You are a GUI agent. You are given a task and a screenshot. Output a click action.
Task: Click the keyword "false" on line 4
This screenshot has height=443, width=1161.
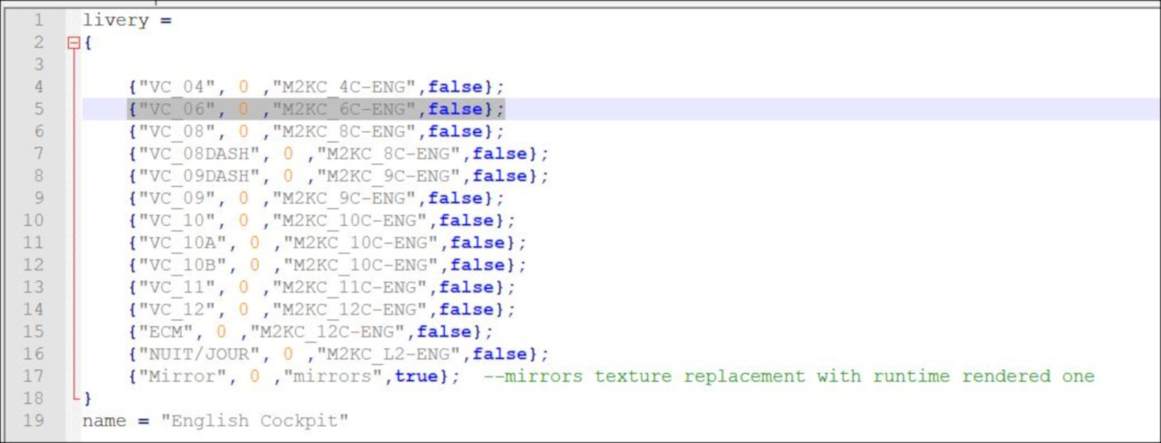point(456,87)
